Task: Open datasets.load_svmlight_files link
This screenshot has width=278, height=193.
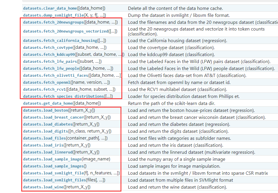Action: pyautogui.click(x=55, y=180)
